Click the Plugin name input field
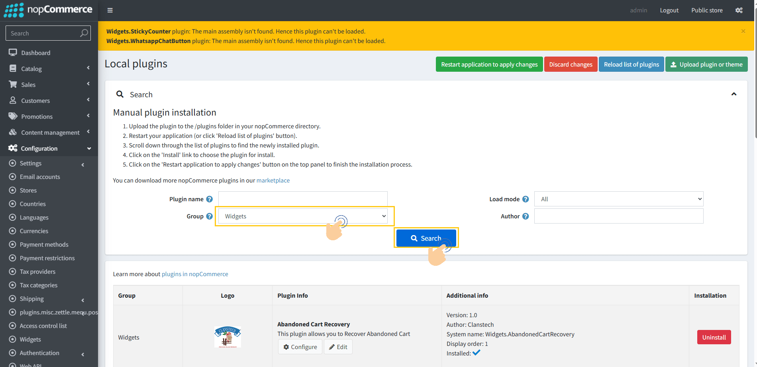The image size is (757, 367). tap(303, 198)
